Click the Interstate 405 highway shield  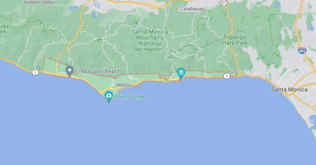pyautogui.click(x=302, y=51)
